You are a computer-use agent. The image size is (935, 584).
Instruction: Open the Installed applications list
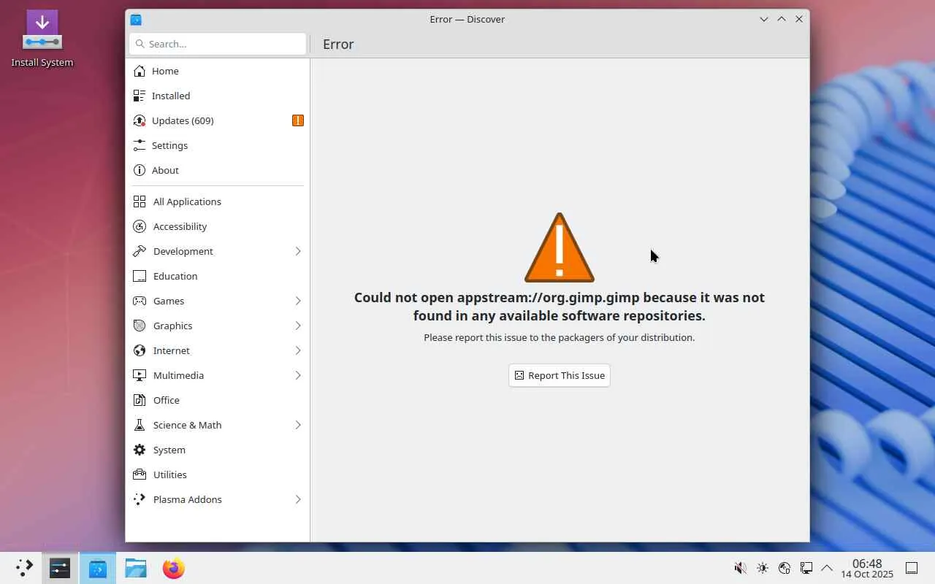tap(218, 96)
